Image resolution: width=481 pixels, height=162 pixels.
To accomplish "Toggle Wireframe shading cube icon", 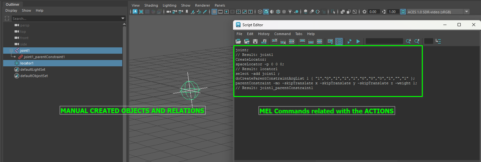I will pos(260,12).
